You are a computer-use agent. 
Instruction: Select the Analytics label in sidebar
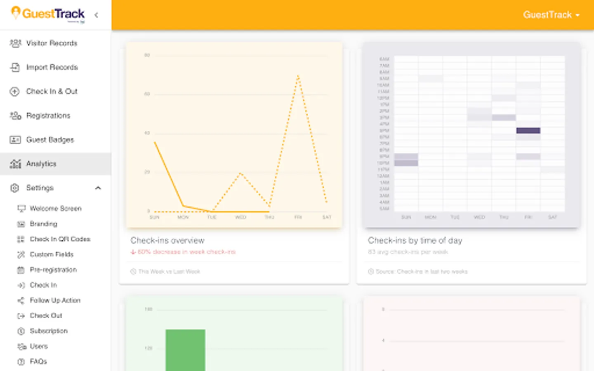point(41,164)
